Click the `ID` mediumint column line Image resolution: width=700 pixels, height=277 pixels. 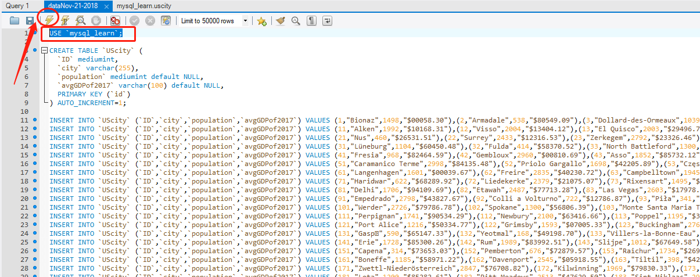pos(87,59)
